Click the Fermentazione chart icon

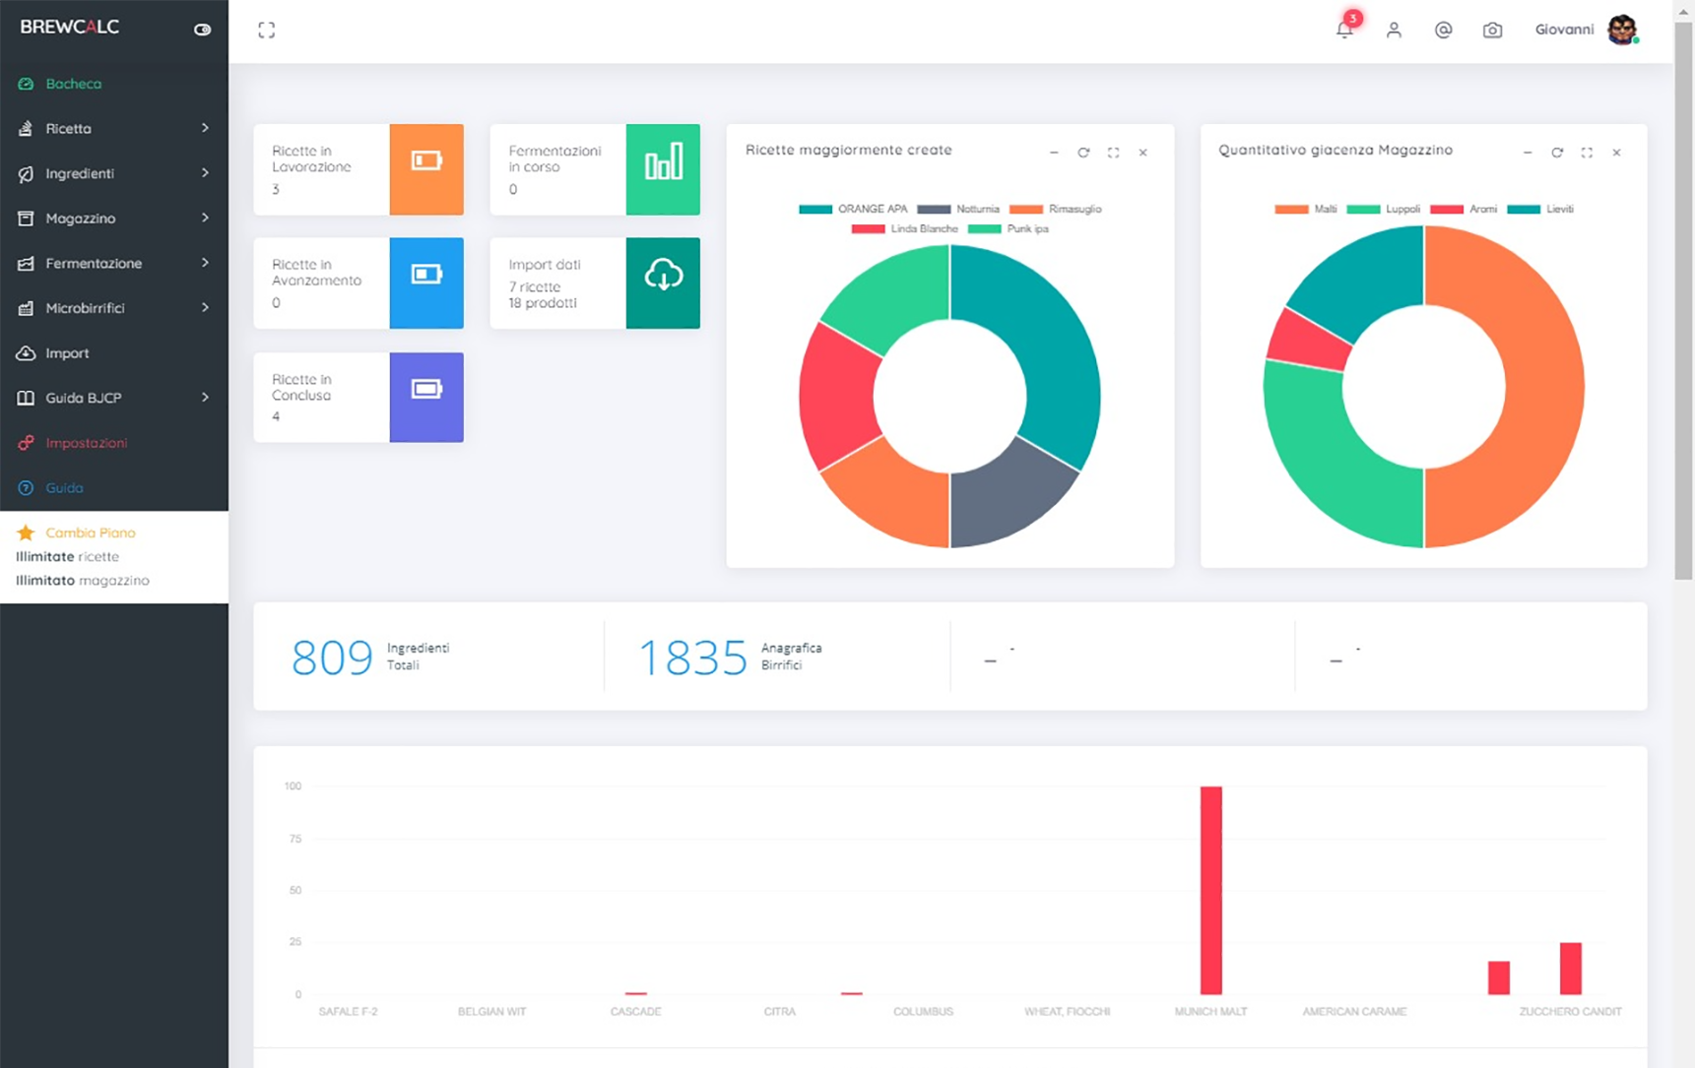point(26,263)
